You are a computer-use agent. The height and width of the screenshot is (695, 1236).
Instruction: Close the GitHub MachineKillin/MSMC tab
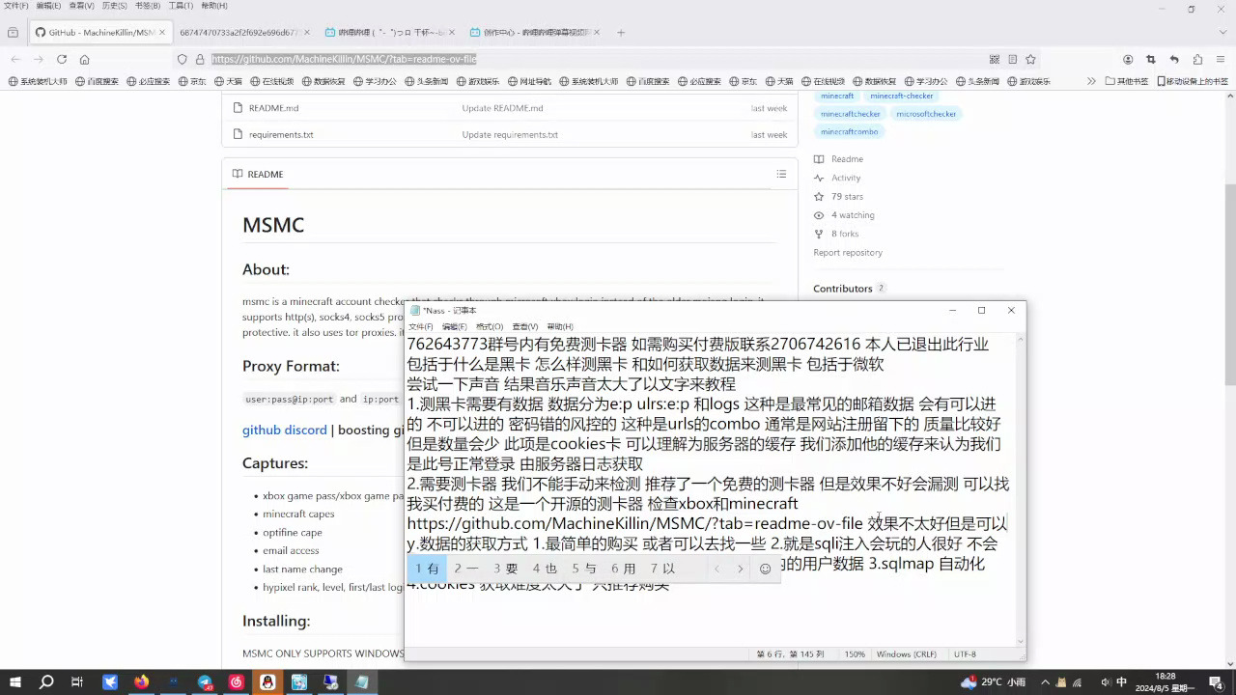161,32
